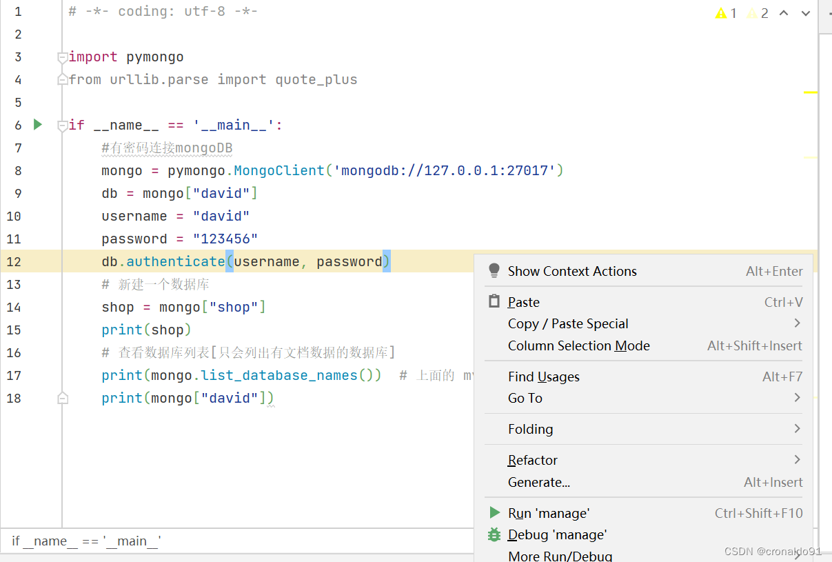Click print(mongo["david"]) on line 18

point(188,398)
